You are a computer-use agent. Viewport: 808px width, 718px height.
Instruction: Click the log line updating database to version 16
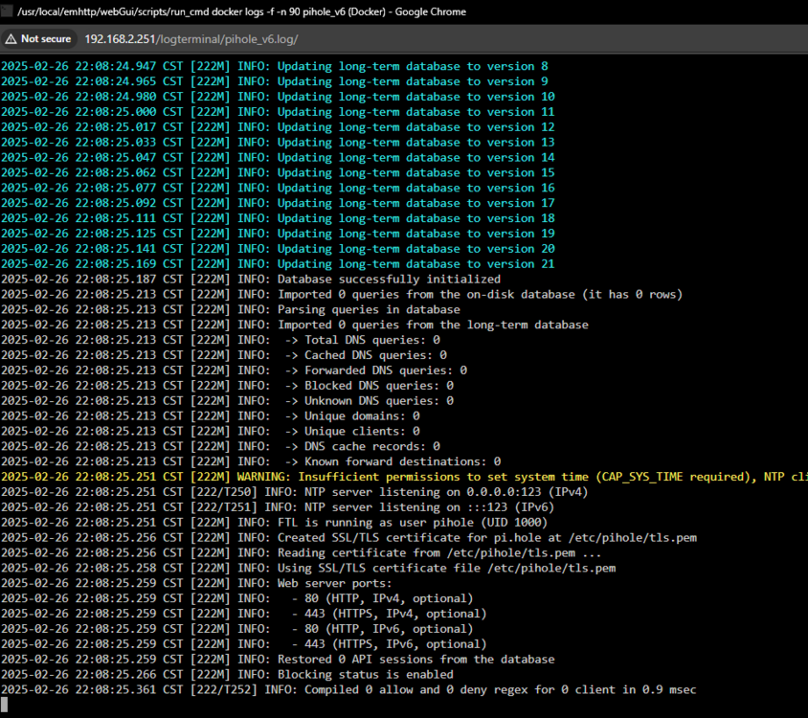pyautogui.click(x=279, y=189)
